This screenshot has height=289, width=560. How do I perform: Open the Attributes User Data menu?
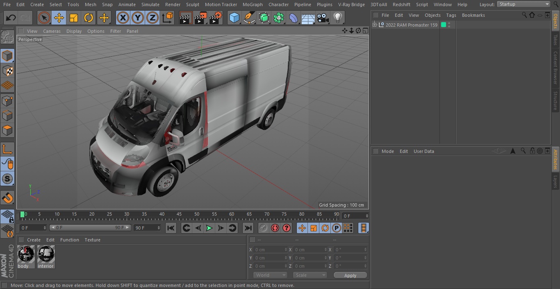(423, 151)
